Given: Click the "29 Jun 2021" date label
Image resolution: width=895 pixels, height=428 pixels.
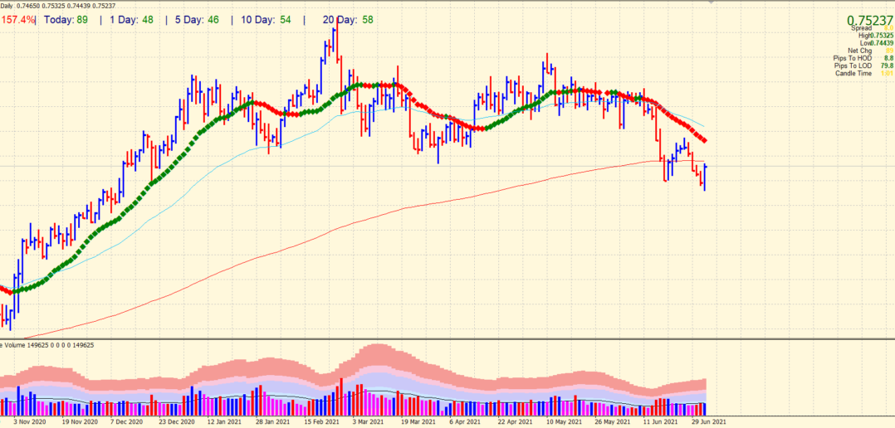Looking at the screenshot, I should pyautogui.click(x=709, y=421).
